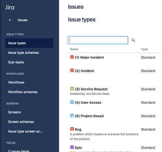This screenshot has width=162, height=152.
Task: Click Standard type for Major Incident
Action: tap(148, 57)
